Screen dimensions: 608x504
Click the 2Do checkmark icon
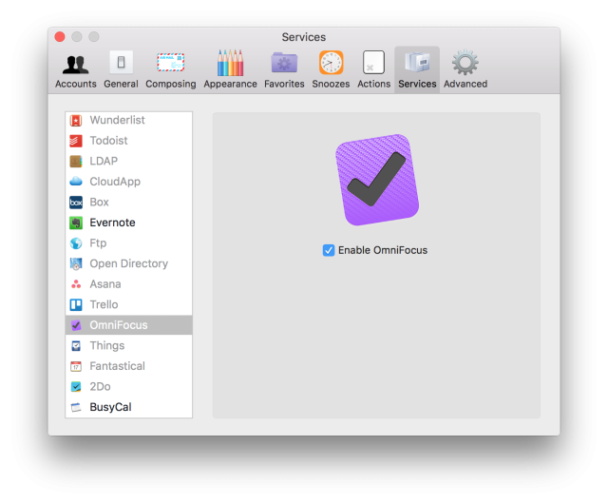[x=76, y=387]
